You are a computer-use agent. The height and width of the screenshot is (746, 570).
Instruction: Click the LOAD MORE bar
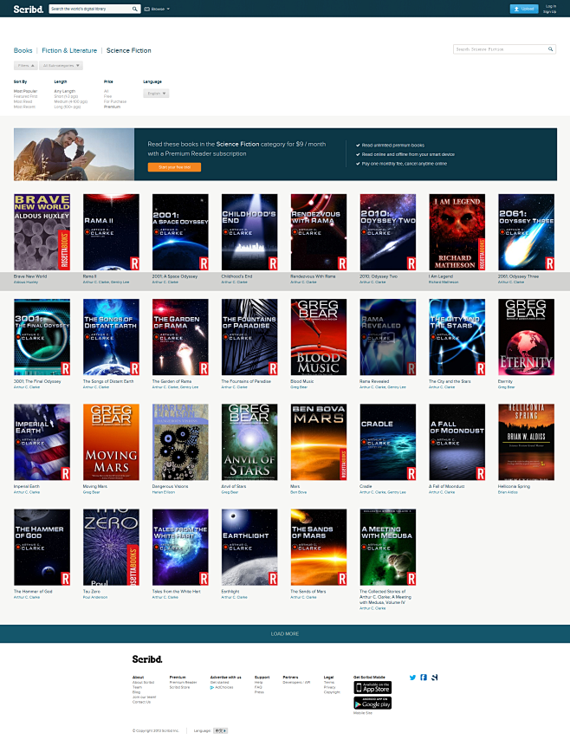[285, 633]
